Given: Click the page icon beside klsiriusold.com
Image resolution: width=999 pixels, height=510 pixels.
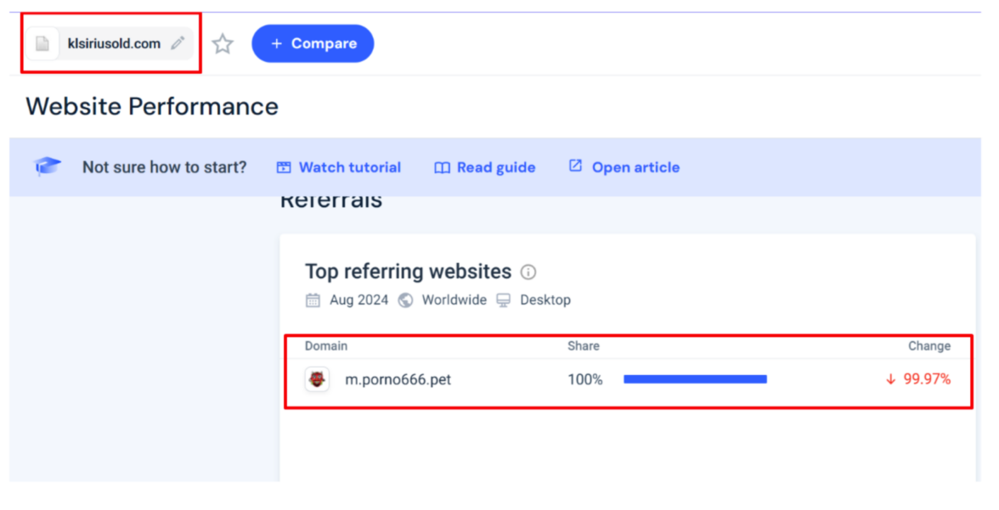Looking at the screenshot, I should 42,44.
